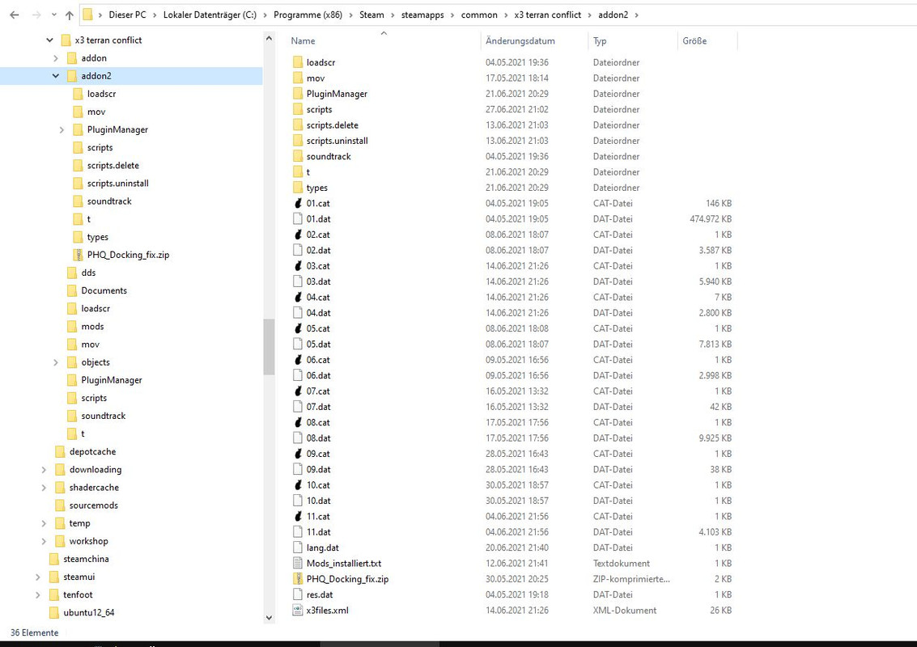
Task: Click the 10.dat file name
Action: [x=318, y=501]
